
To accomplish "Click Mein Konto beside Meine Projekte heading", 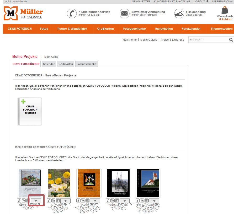I will (51, 57).
